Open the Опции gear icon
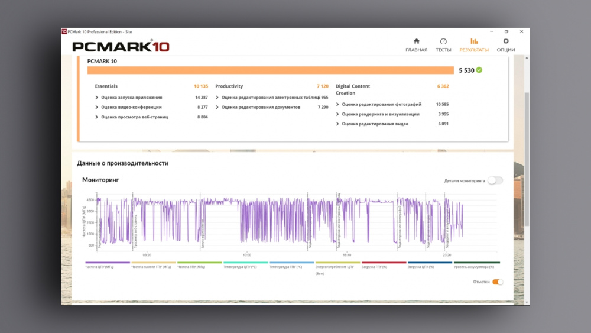The width and height of the screenshot is (591, 333). pyautogui.click(x=506, y=41)
